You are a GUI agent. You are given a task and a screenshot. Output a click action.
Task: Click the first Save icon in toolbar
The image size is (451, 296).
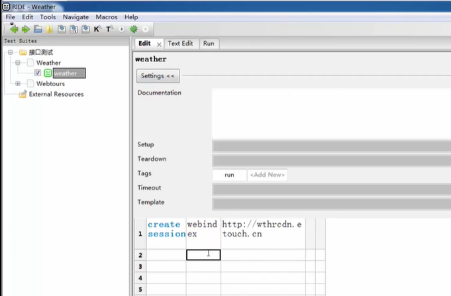pos(62,29)
